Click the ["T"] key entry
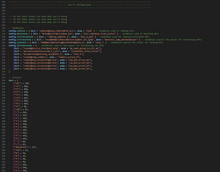Screen dimensions: 220x172 click(16, 165)
